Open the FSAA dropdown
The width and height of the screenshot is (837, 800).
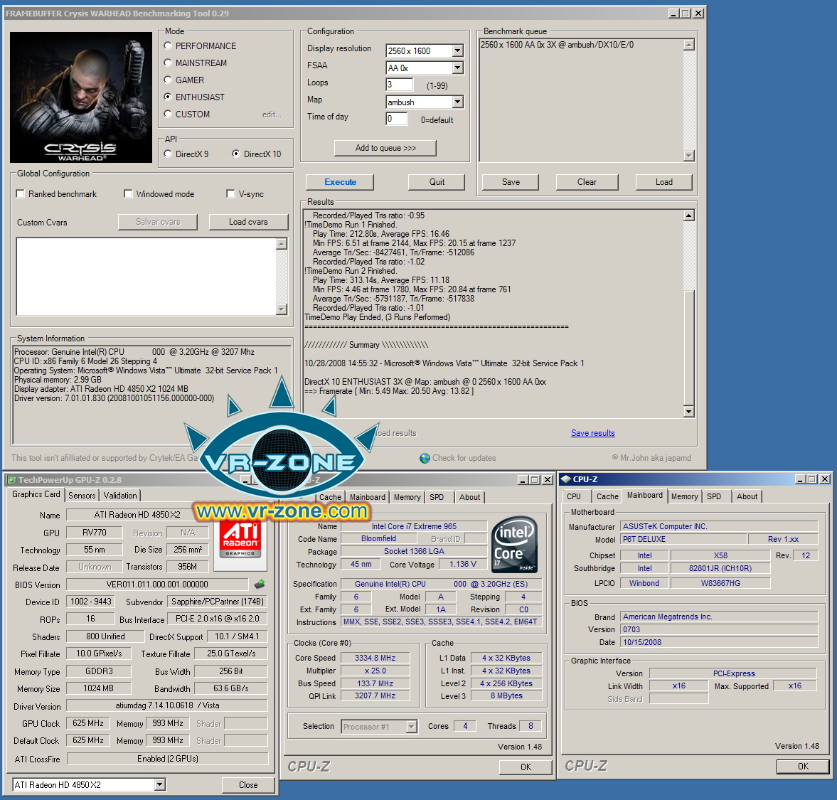pyautogui.click(x=457, y=68)
